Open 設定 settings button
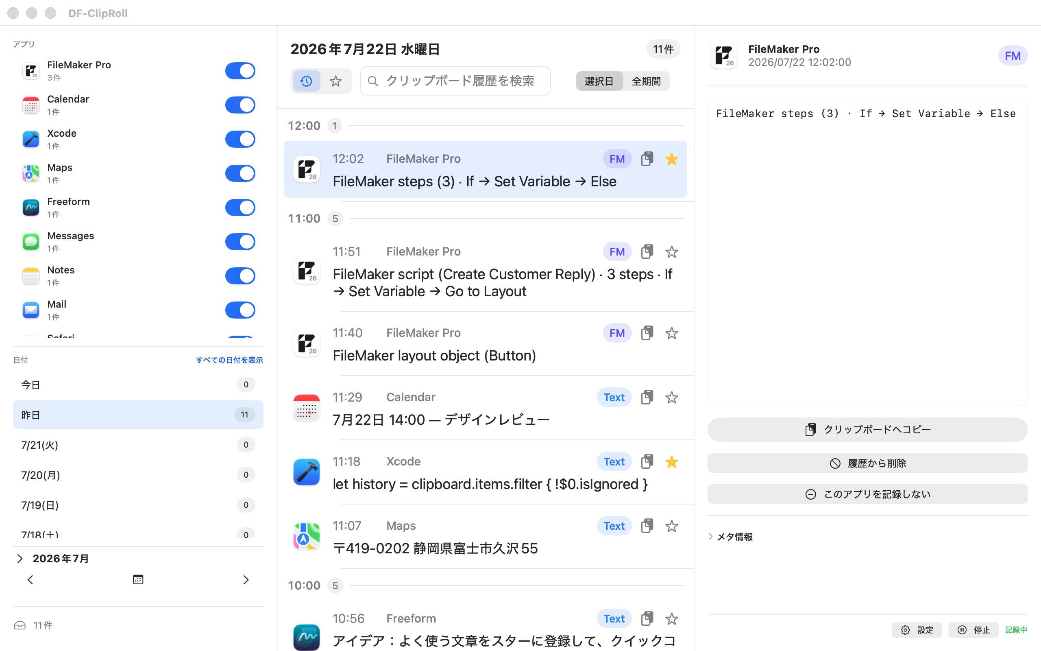Screen dimensions: 1041x651 click(917, 630)
